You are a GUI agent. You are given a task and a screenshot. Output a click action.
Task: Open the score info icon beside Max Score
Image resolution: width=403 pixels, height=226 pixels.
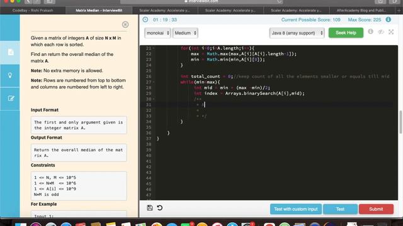tap(388, 19)
